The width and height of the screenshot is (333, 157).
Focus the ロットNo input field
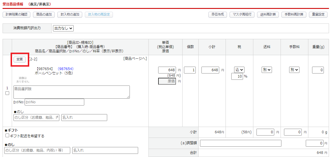54,102
